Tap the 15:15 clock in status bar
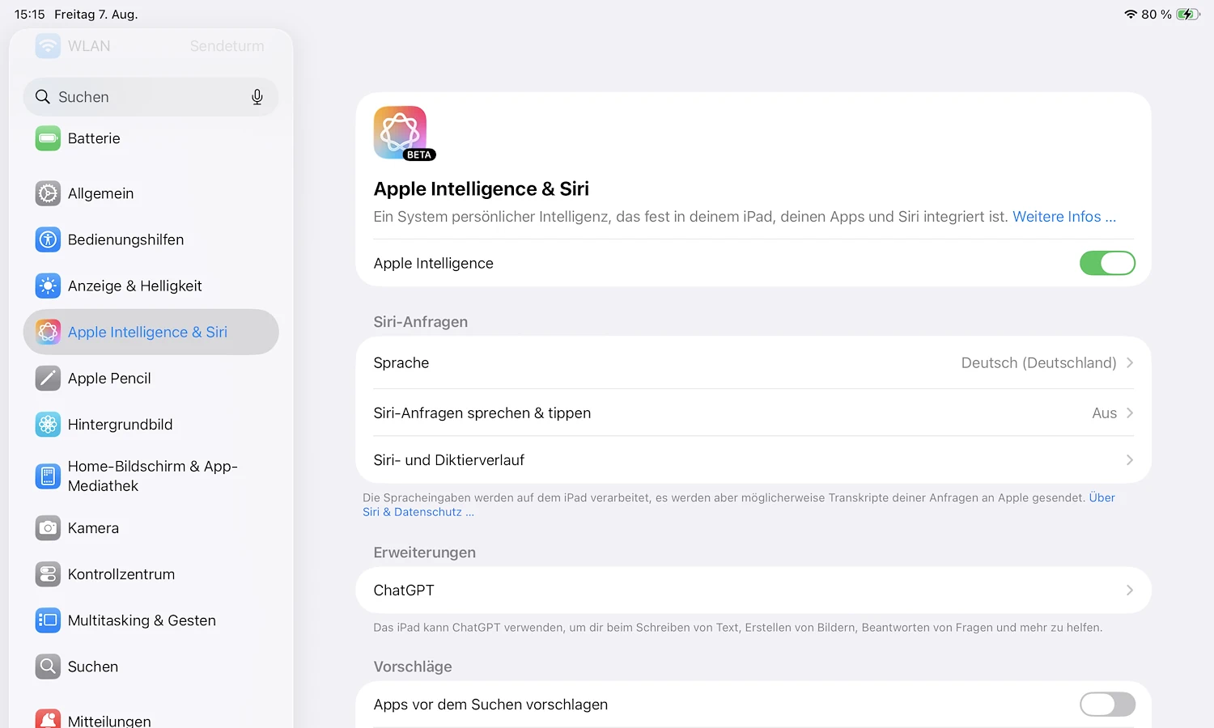1214x728 pixels. 30,15
